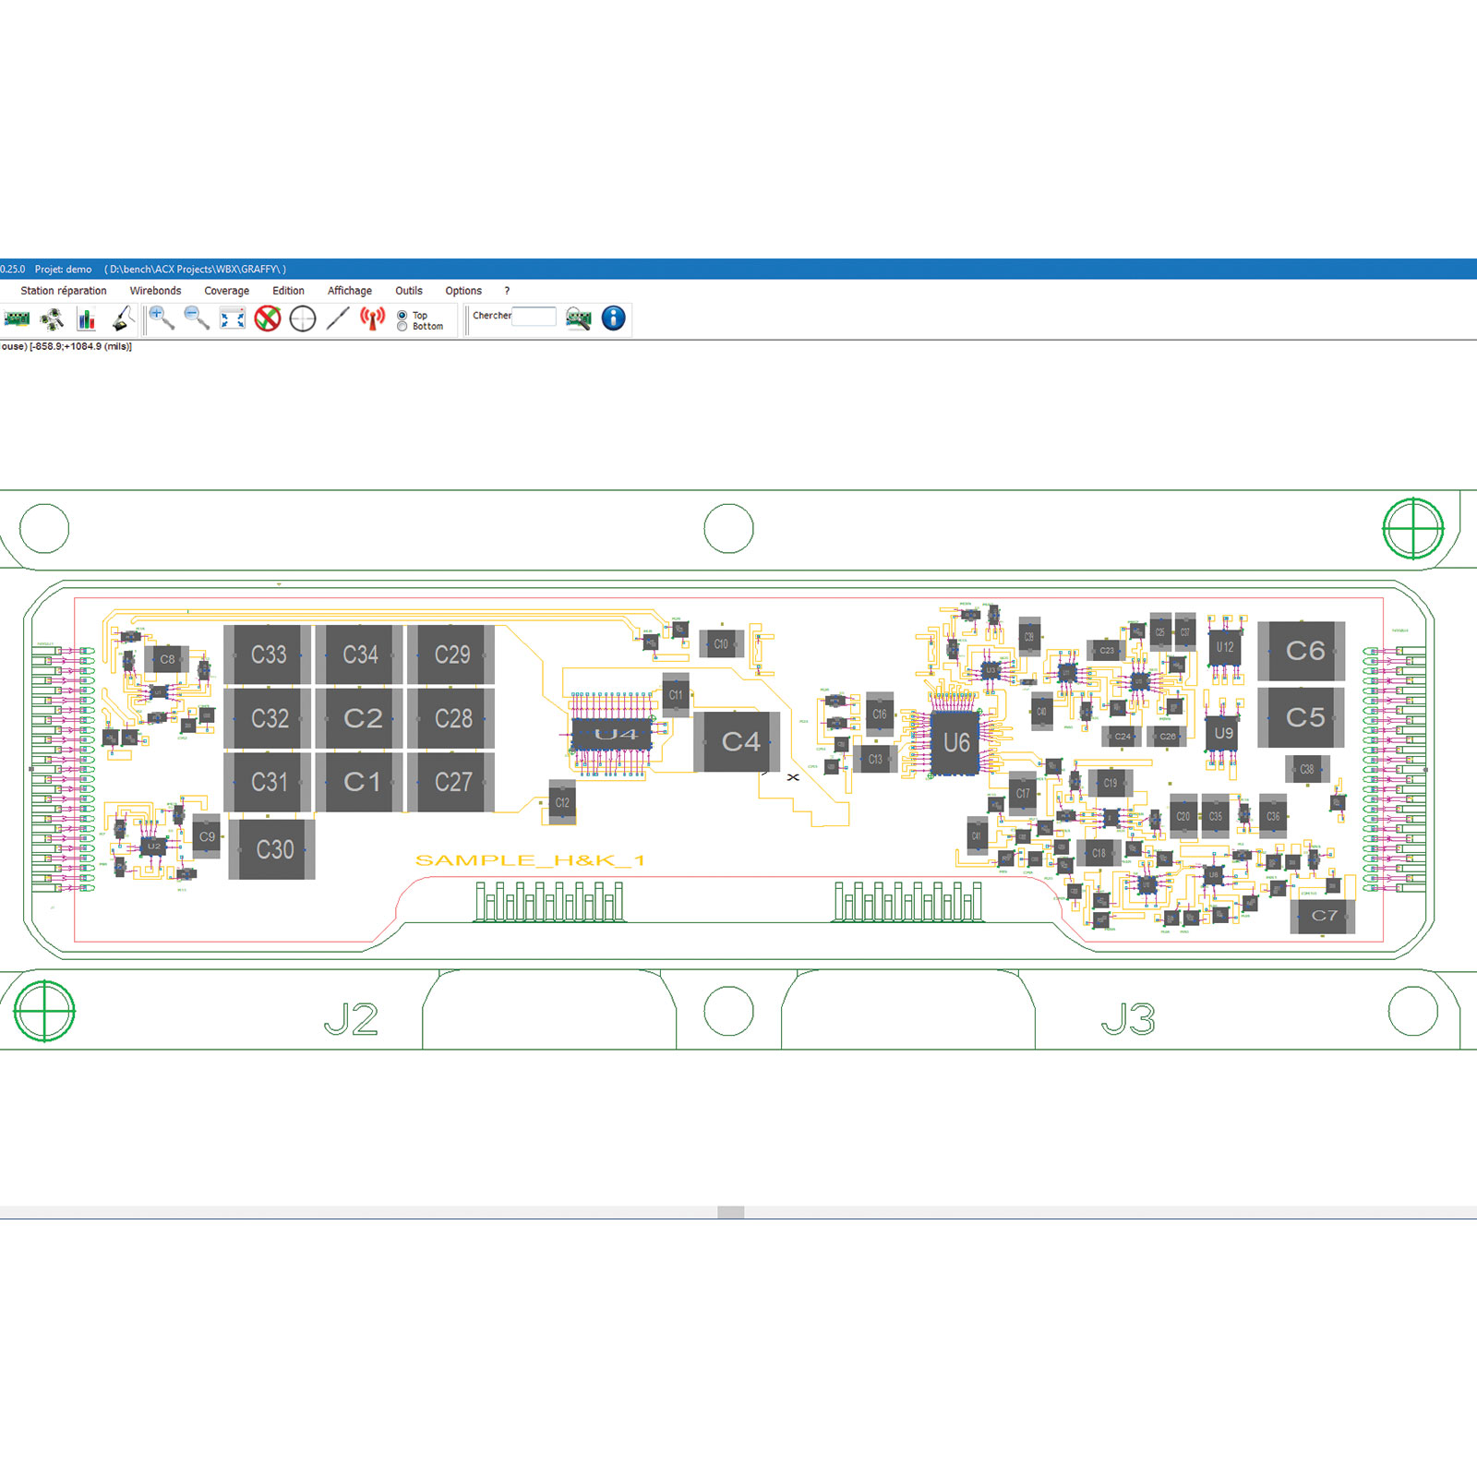
Task: Expand the Outils menu
Action: click(409, 291)
